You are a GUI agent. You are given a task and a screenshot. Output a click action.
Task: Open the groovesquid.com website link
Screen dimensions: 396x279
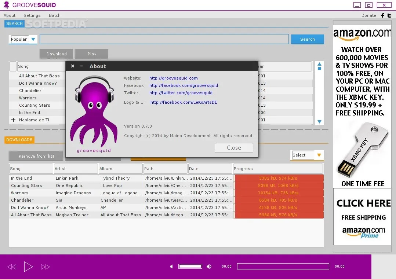(x=173, y=78)
